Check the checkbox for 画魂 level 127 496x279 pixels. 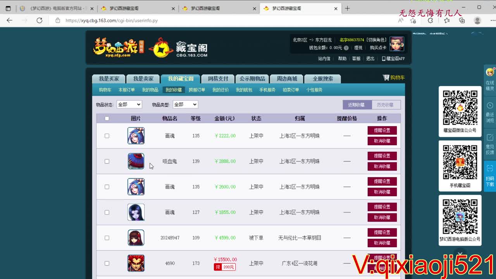pos(107,212)
